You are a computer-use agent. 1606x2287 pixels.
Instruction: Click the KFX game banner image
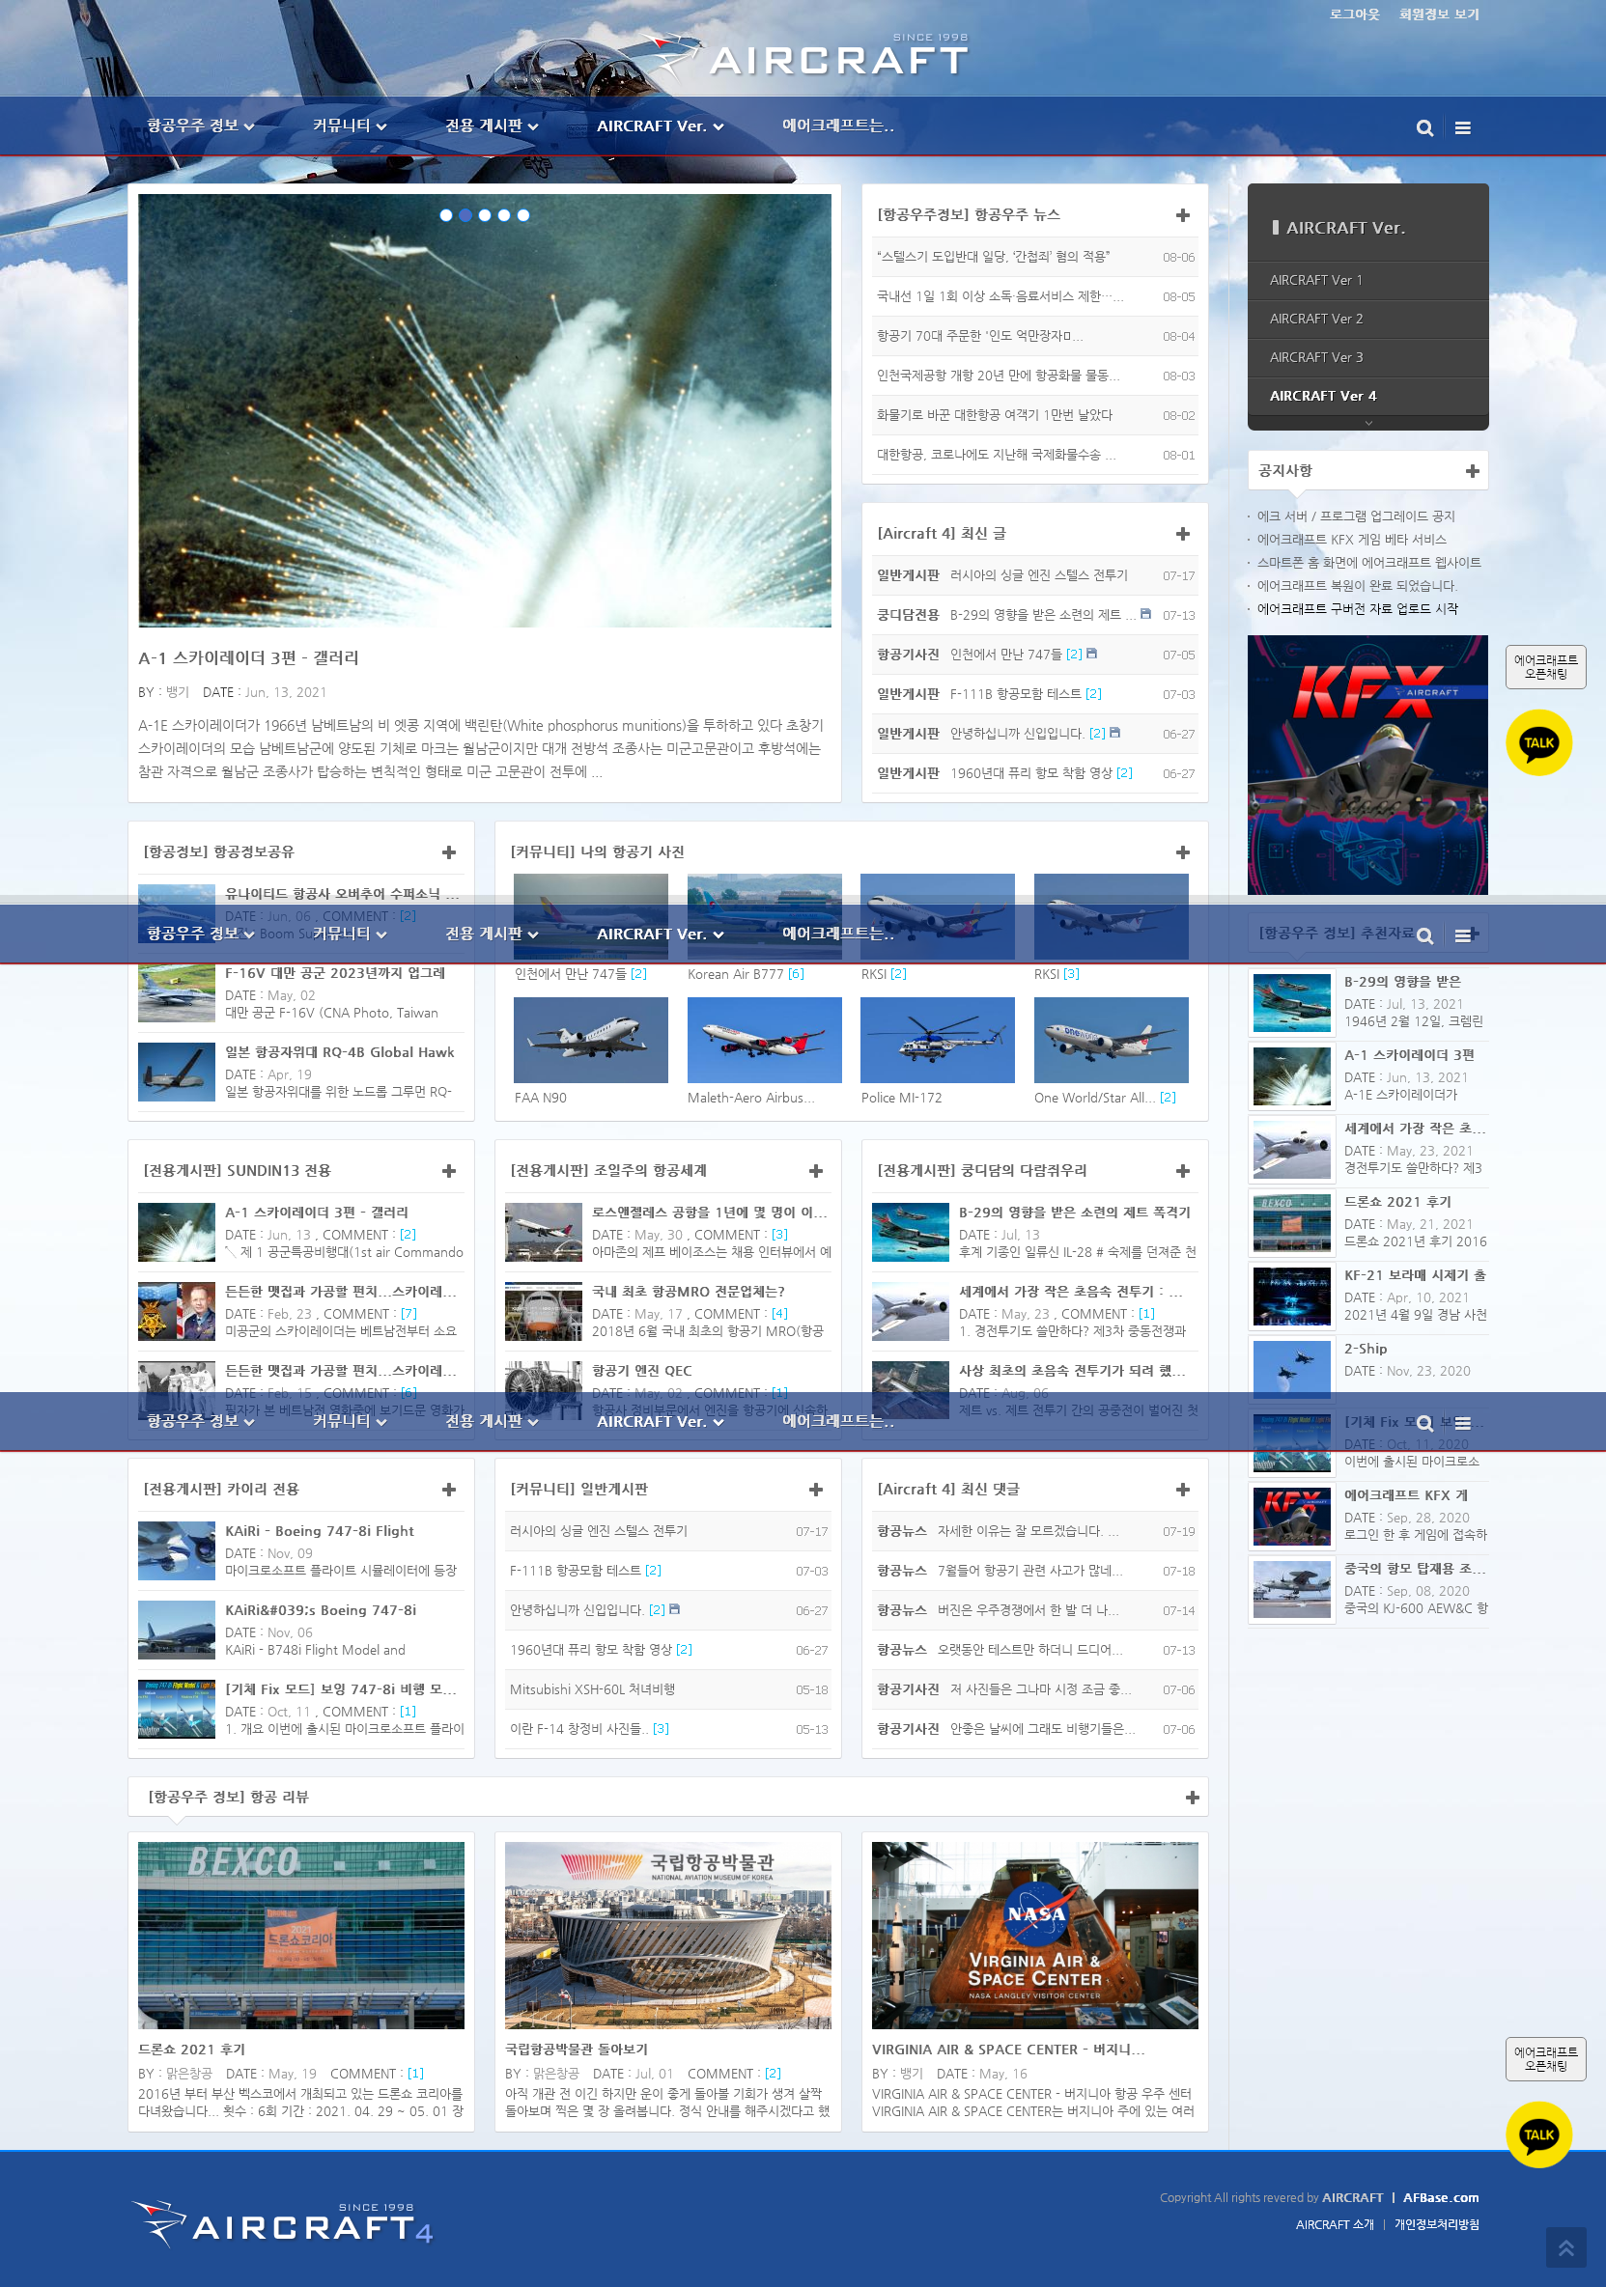(x=1367, y=765)
